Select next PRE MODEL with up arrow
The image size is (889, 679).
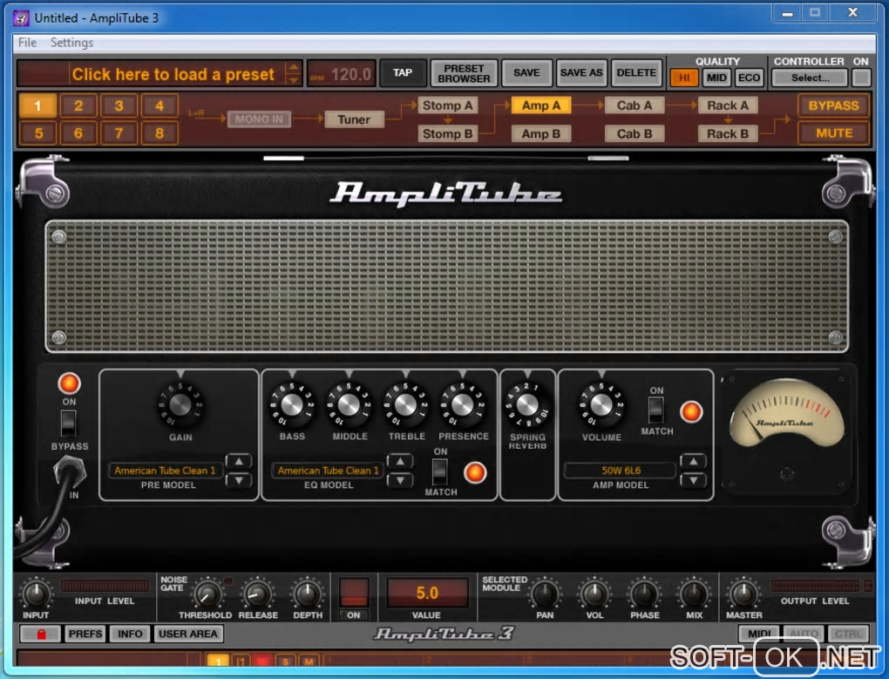coord(239,461)
